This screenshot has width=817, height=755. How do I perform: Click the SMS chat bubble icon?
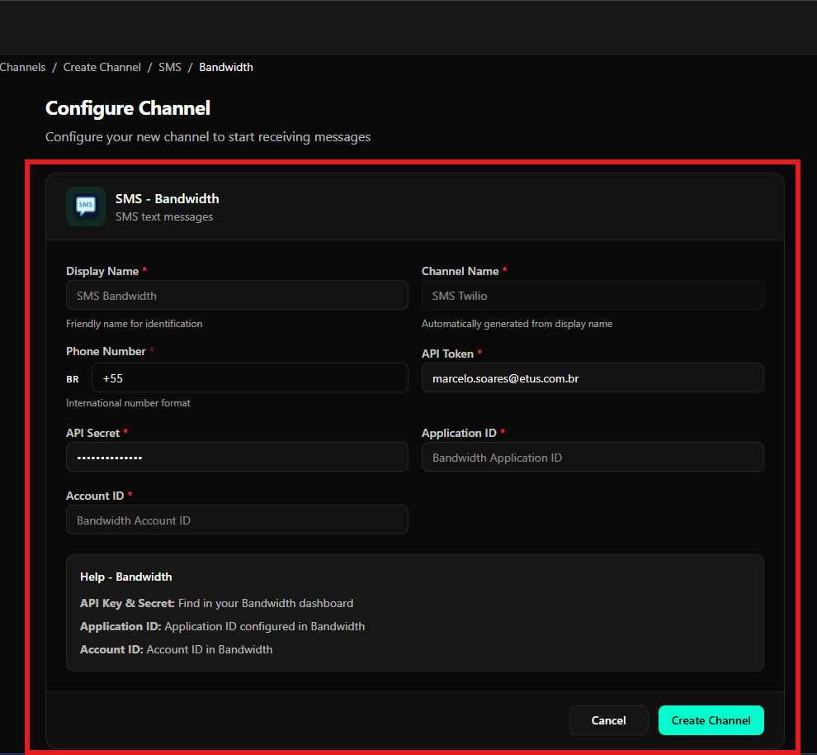tap(86, 207)
